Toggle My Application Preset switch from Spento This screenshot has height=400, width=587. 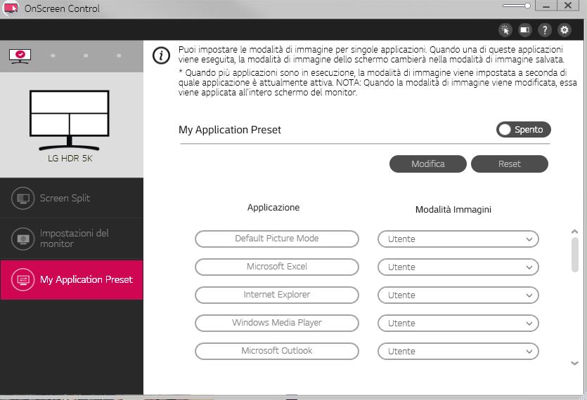pos(523,129)
